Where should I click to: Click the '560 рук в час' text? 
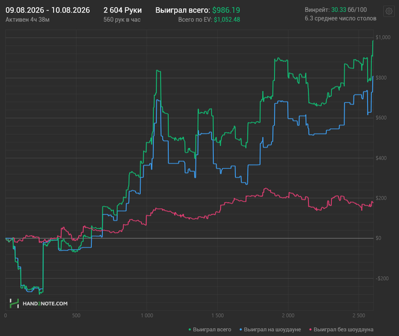(x=122, y=19)
